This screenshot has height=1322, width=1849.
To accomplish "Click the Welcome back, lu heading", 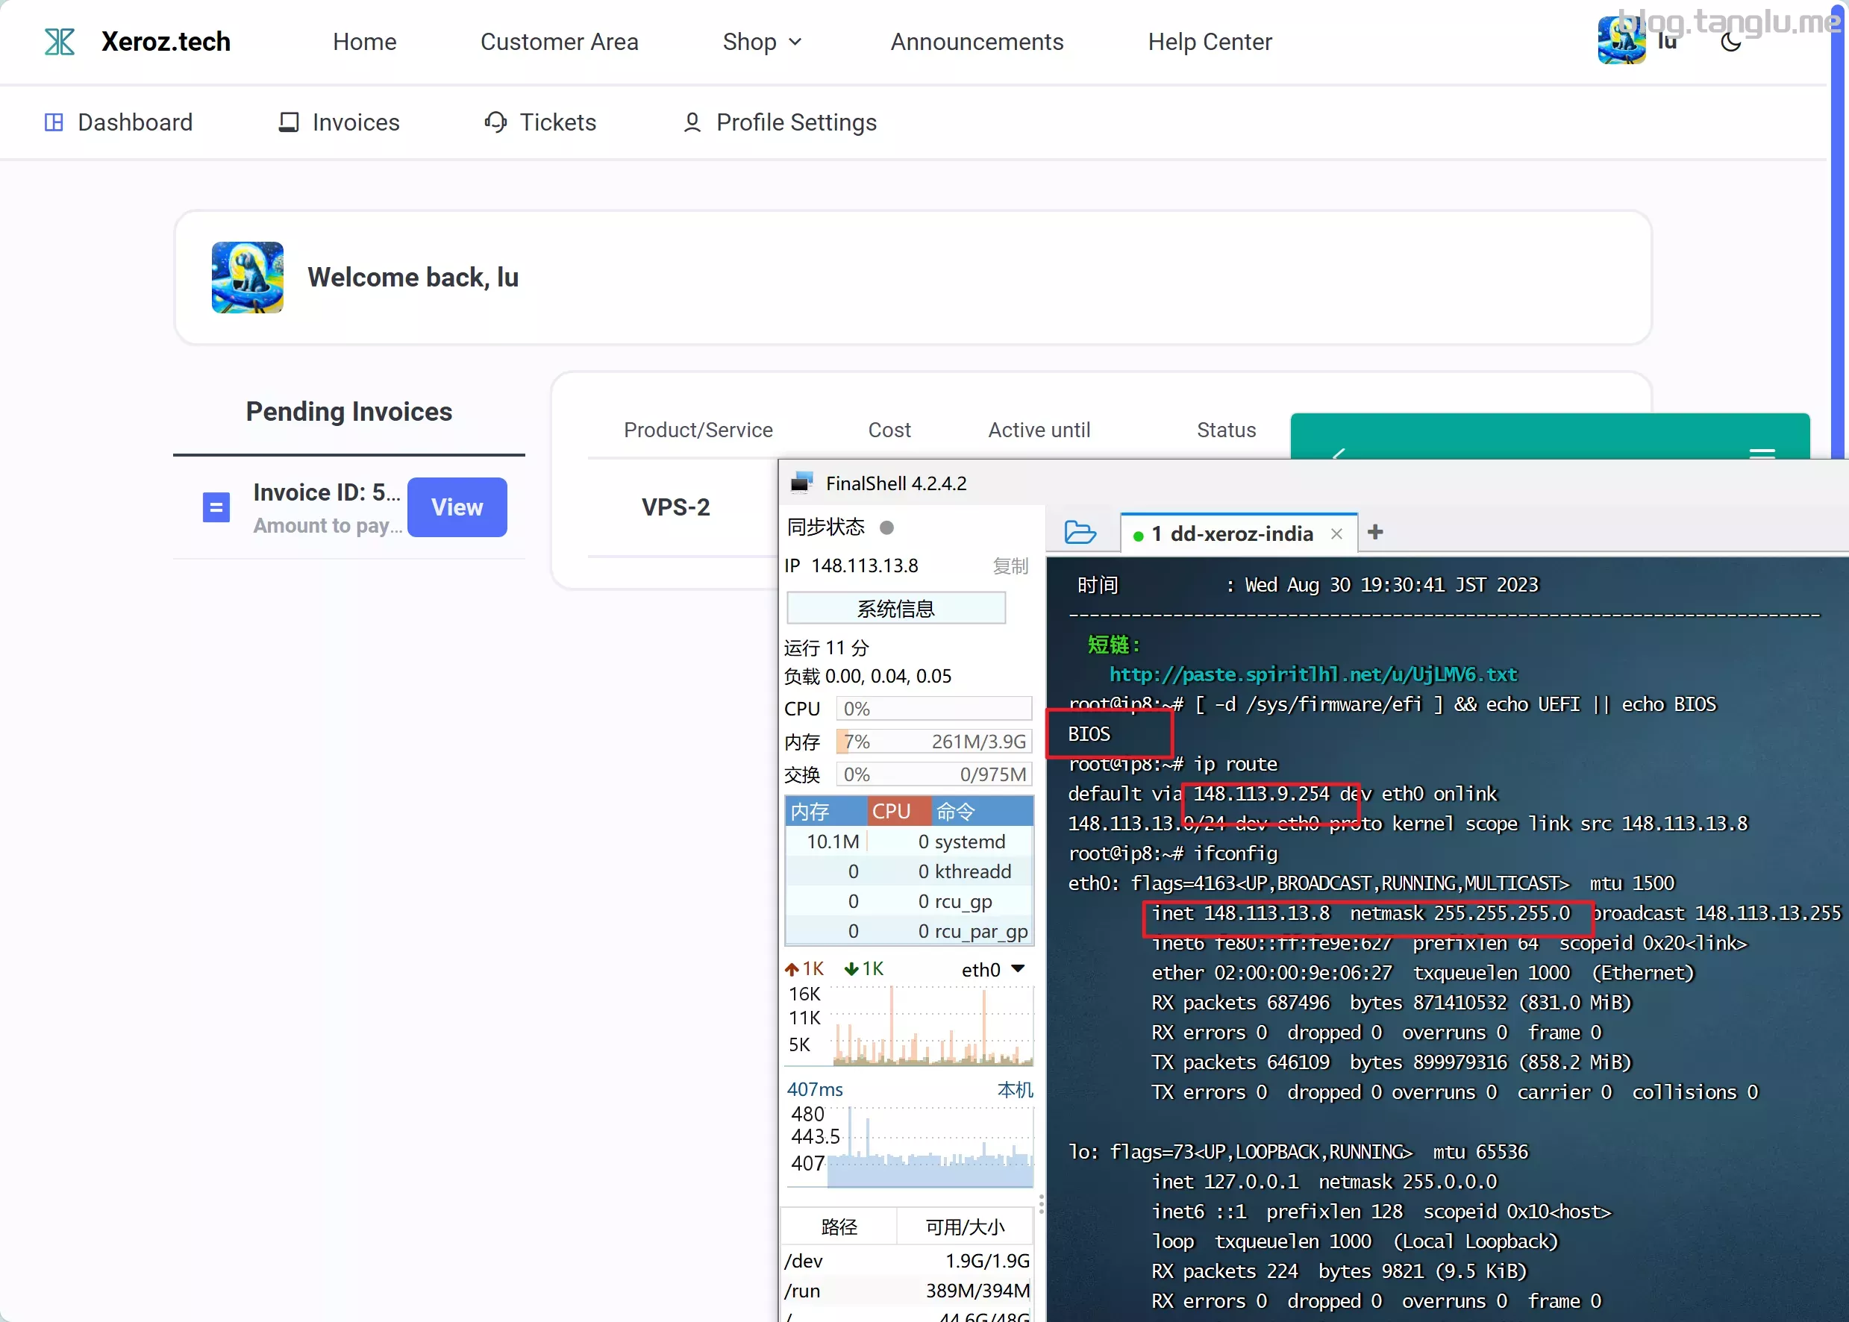I will click(x=413, y=278).
